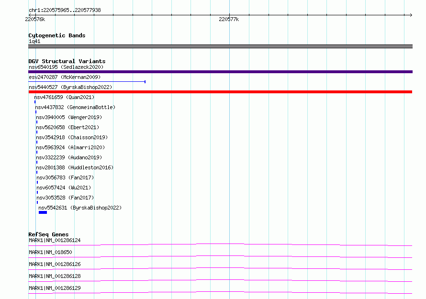Click nsv5542631 (ByrskaBishop2022) label
Image resolution: width=426 pixels, height=299 pixels.
point(80,208)
